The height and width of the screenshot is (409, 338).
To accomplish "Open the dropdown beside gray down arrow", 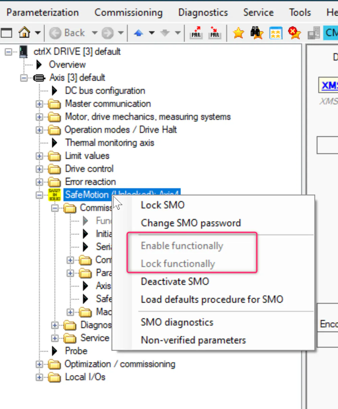I will 177,33.
